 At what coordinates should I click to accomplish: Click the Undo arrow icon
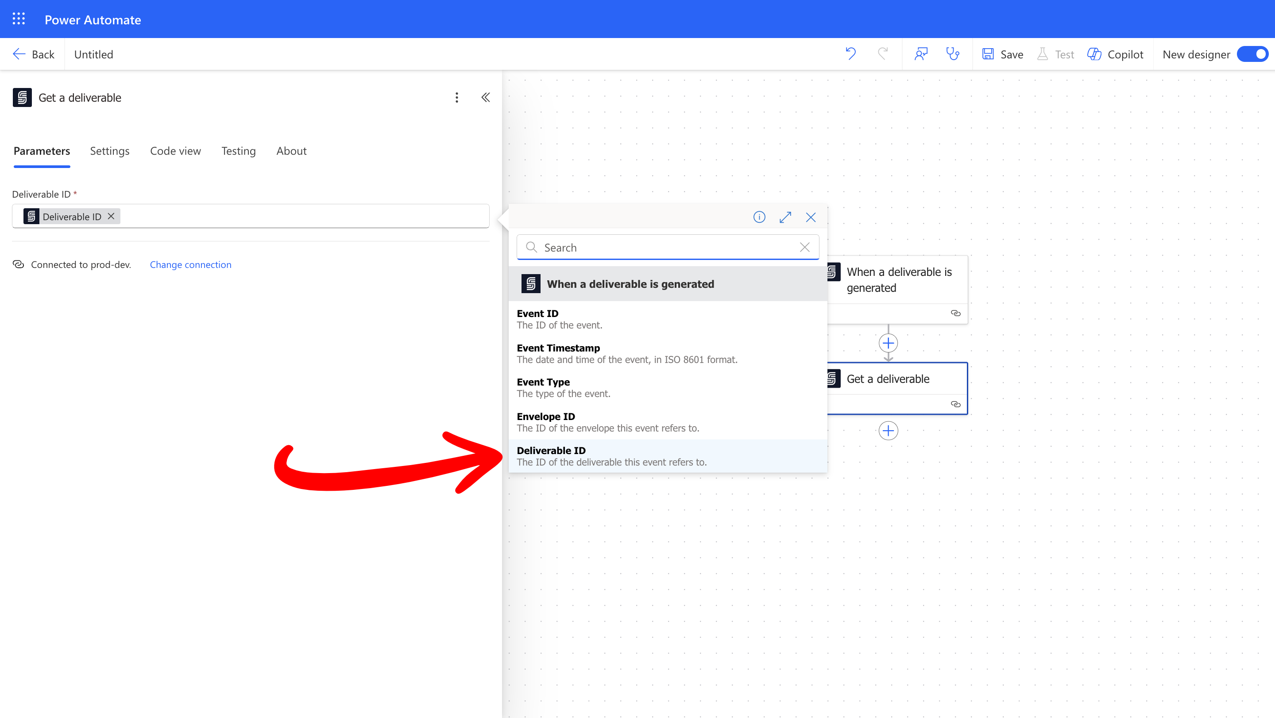tap(850, 53)
